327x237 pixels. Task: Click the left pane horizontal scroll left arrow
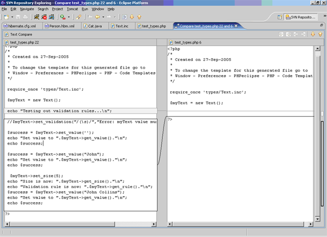(x=7, y=224)
